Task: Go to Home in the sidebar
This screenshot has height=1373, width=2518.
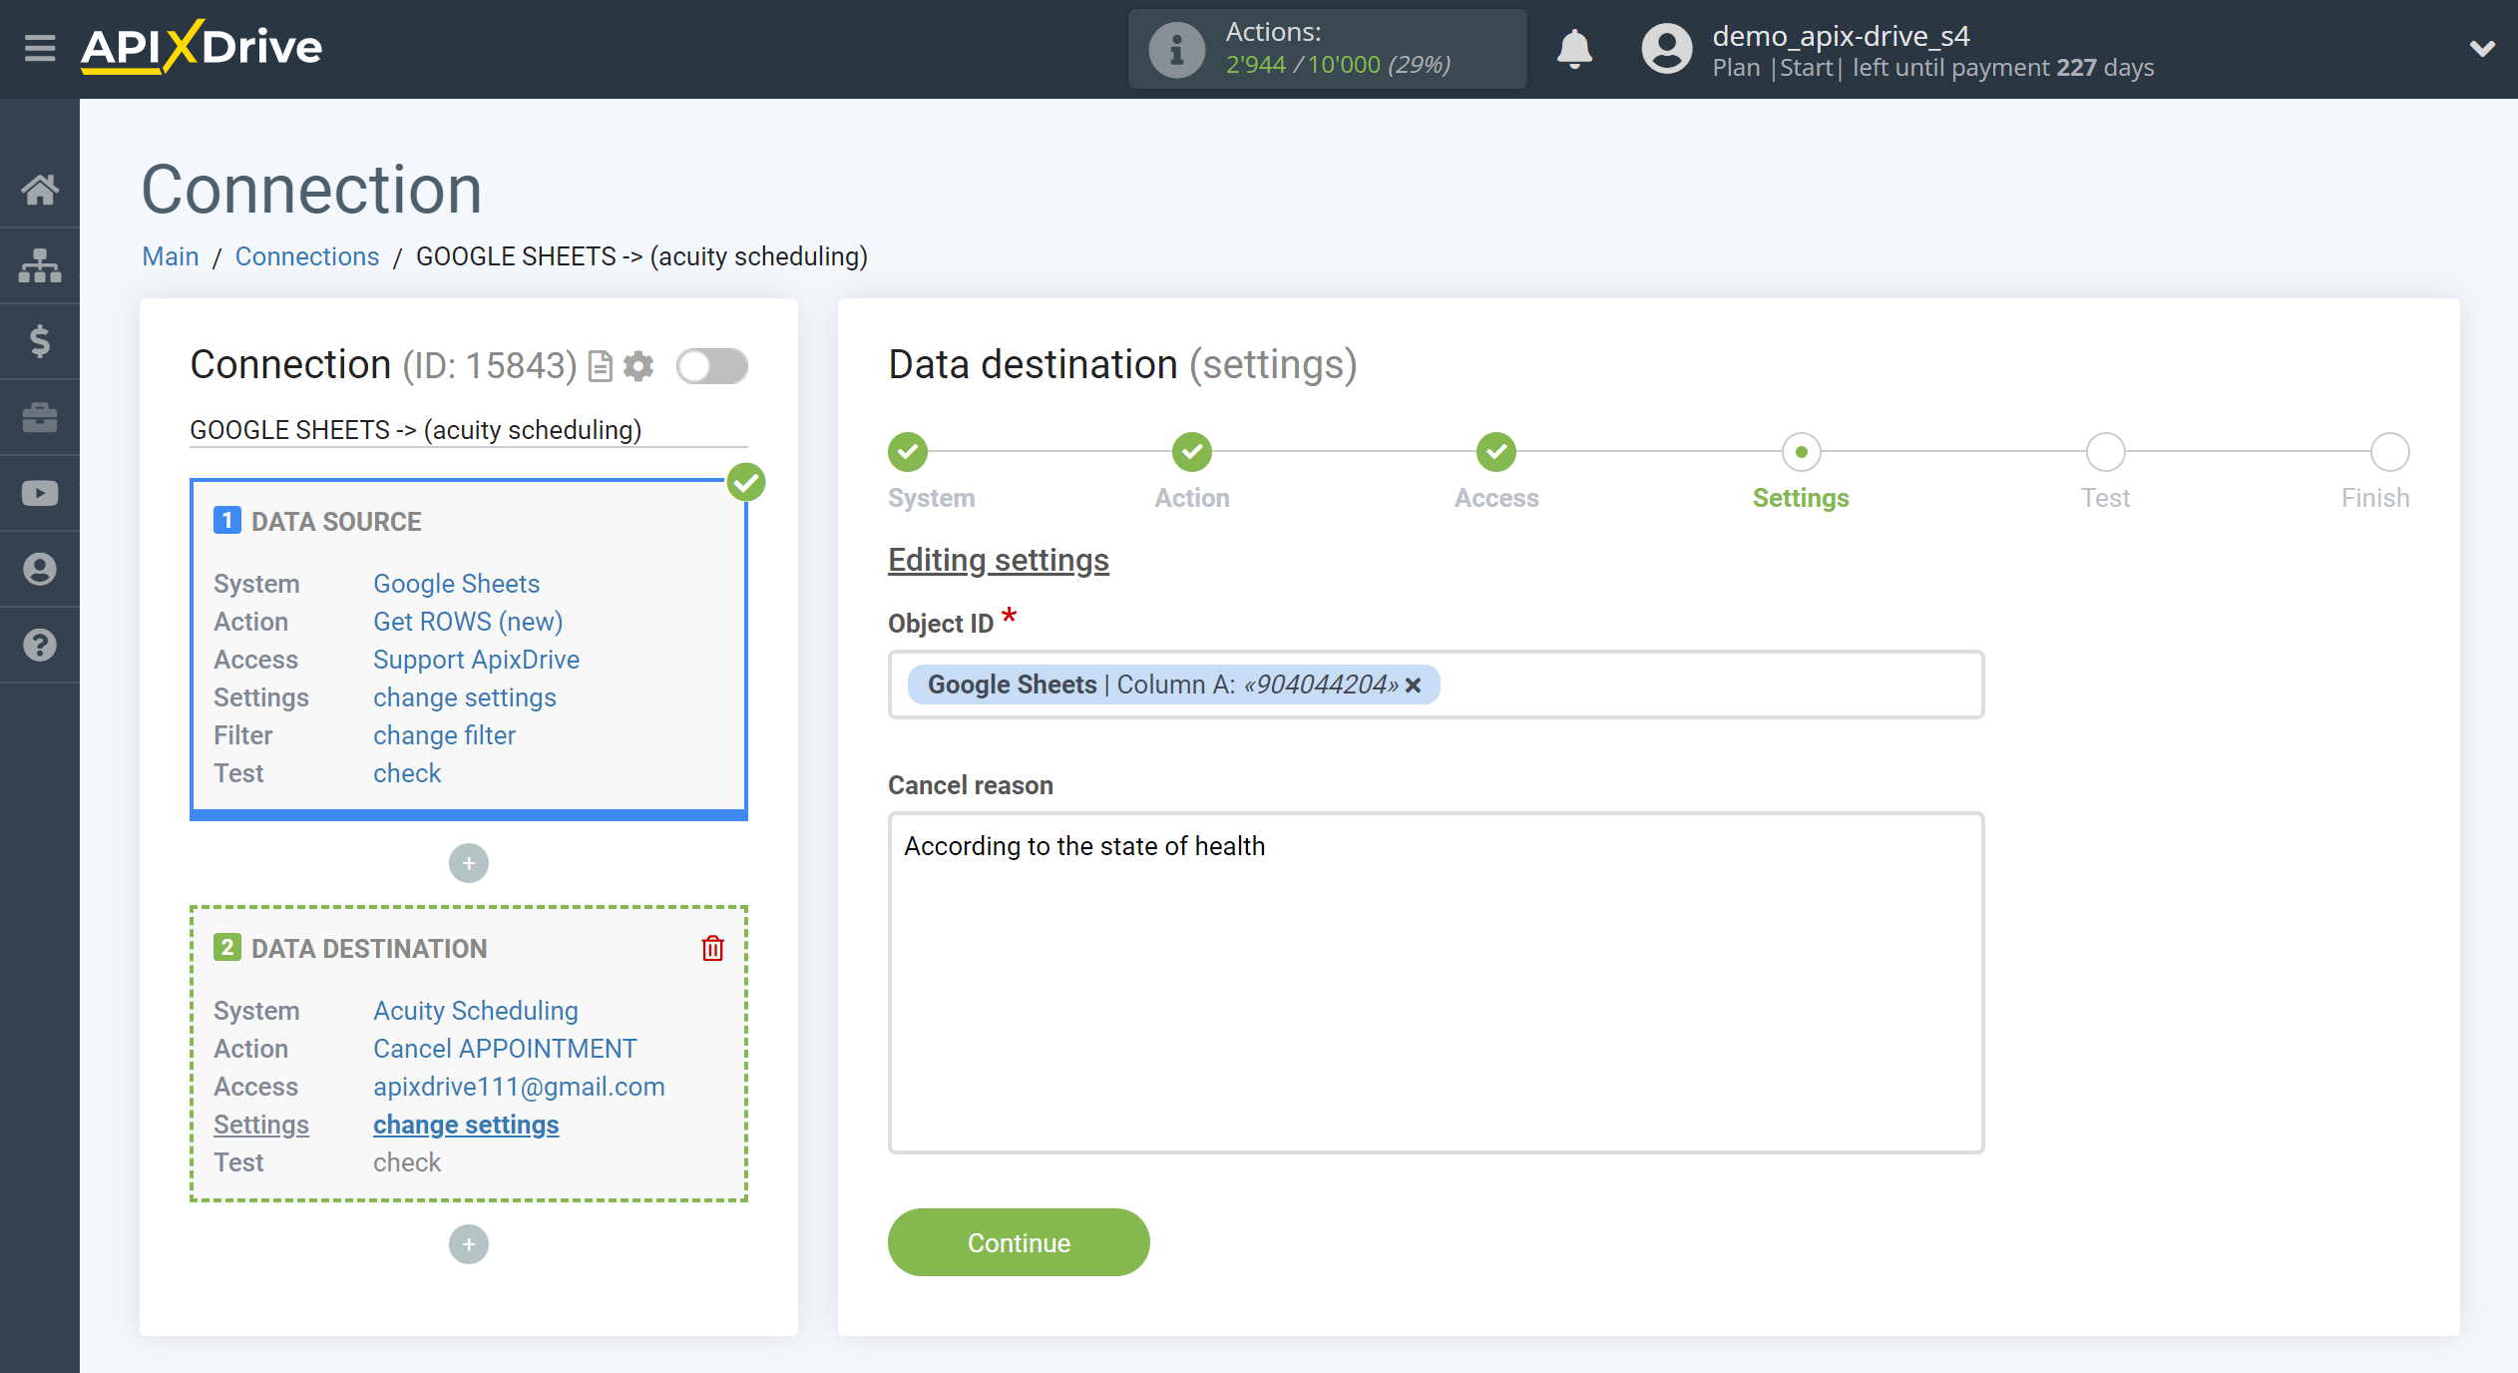Action: 40,190
